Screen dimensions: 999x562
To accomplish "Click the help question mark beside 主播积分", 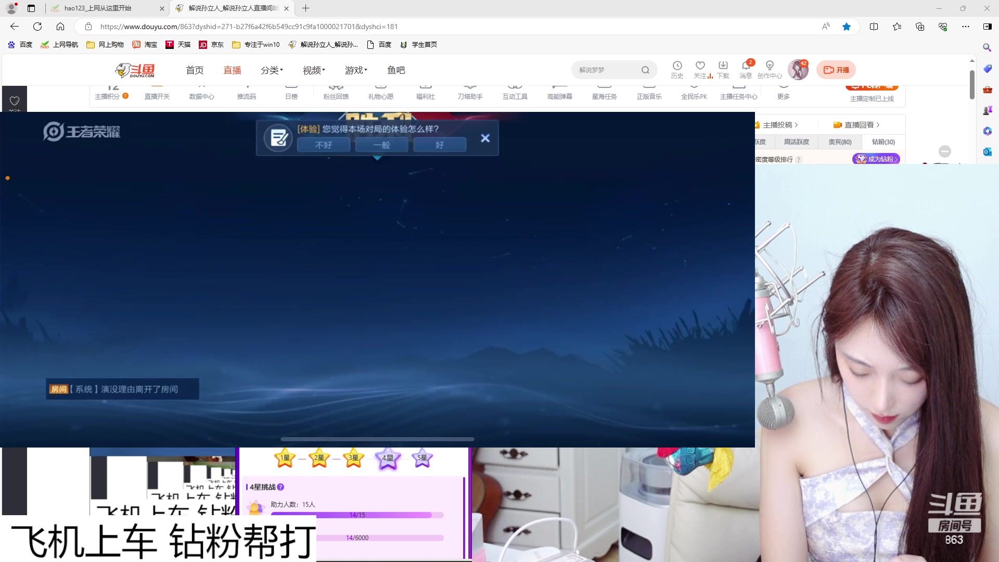I will point(125,96).
